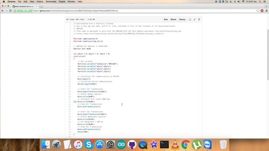Open the Bookmarks menu

pos(51,2)
